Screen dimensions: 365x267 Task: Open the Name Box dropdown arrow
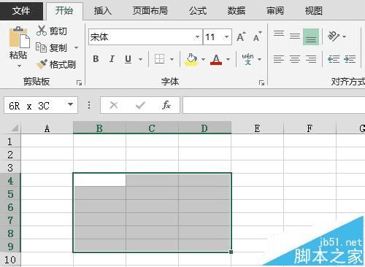click(71, 104)
